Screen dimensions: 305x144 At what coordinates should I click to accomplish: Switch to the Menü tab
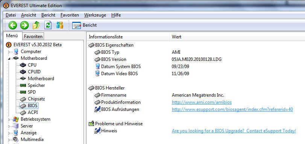click(12, 36)
